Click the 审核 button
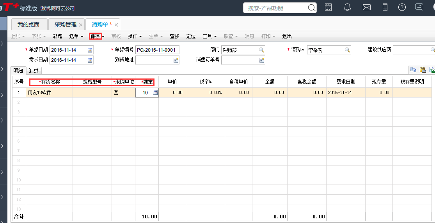Screen dimensions: 435x223 click(116, 36)
